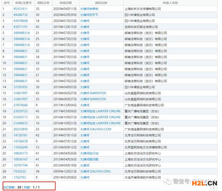Click the 总记录数 29 total records text
Viewport: 222px width, 191px height.
[12, 187]
